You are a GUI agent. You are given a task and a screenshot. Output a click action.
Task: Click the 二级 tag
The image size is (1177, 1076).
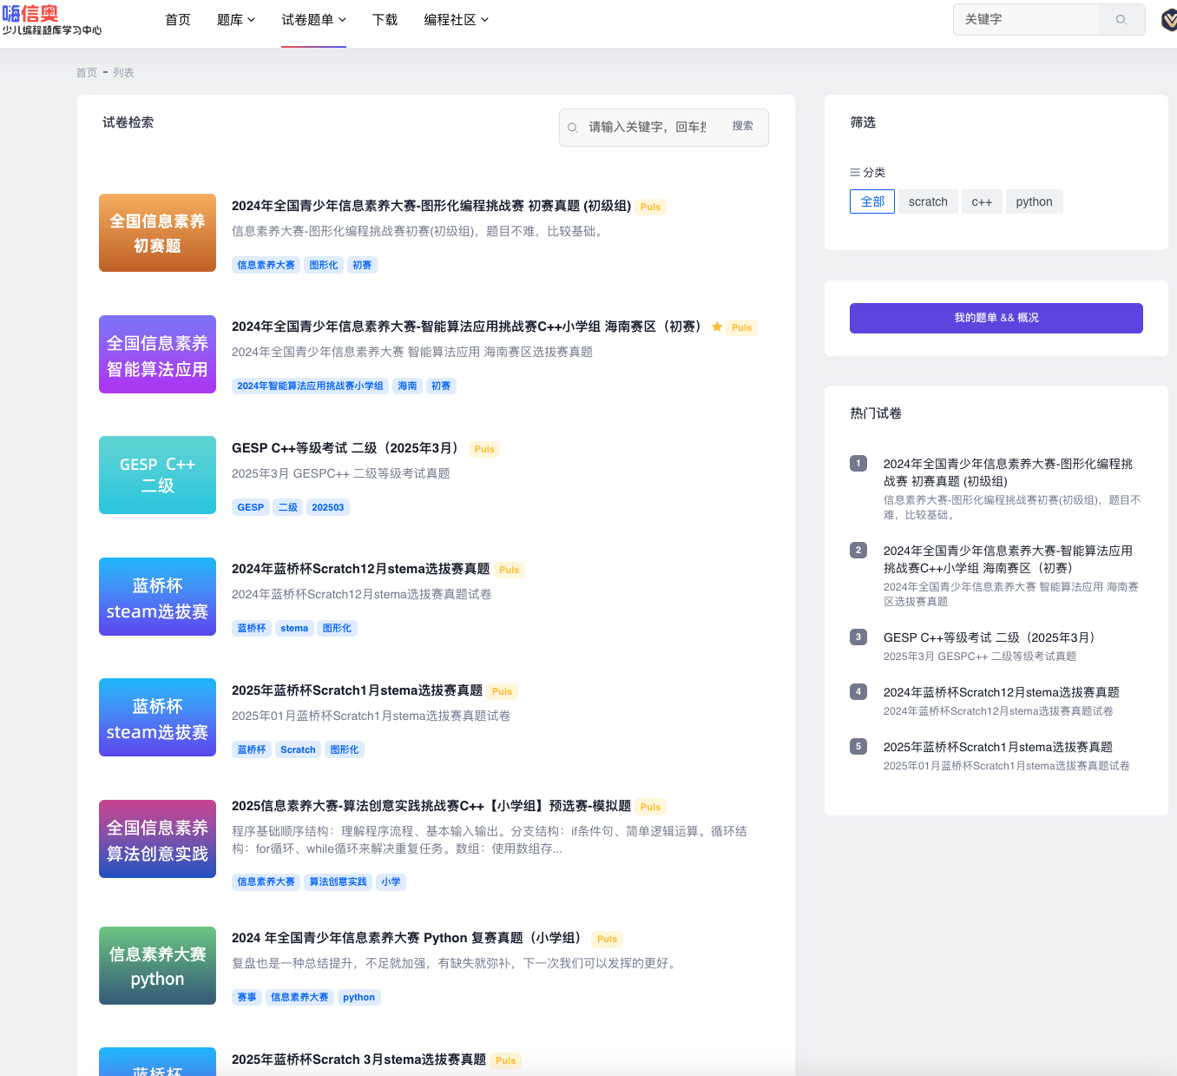point(288,507)
